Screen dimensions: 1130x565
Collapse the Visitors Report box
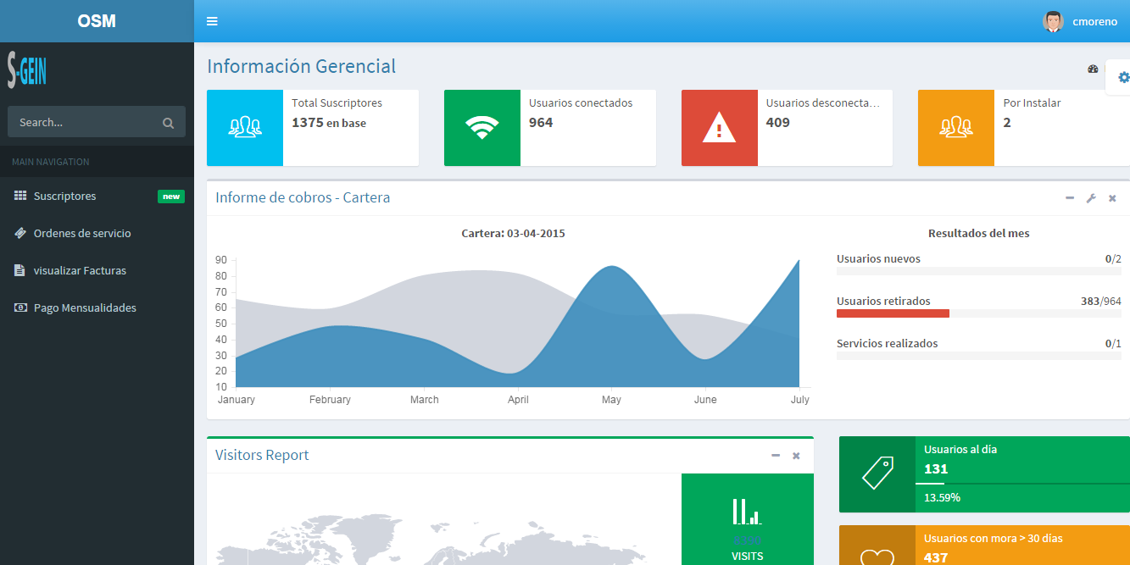click(775, 456)
